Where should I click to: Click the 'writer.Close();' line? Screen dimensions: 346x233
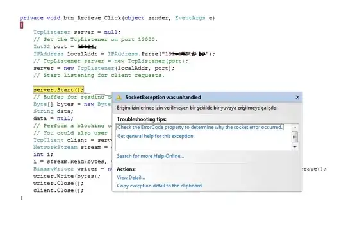(x=58, y=184)
